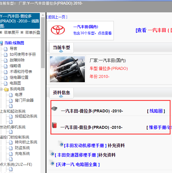Click the sidebar vertical scrollbar thumb

(43, 43)
